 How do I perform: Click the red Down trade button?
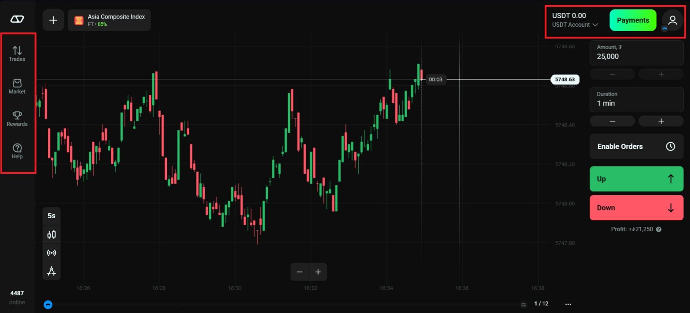[x=636, y=208]
